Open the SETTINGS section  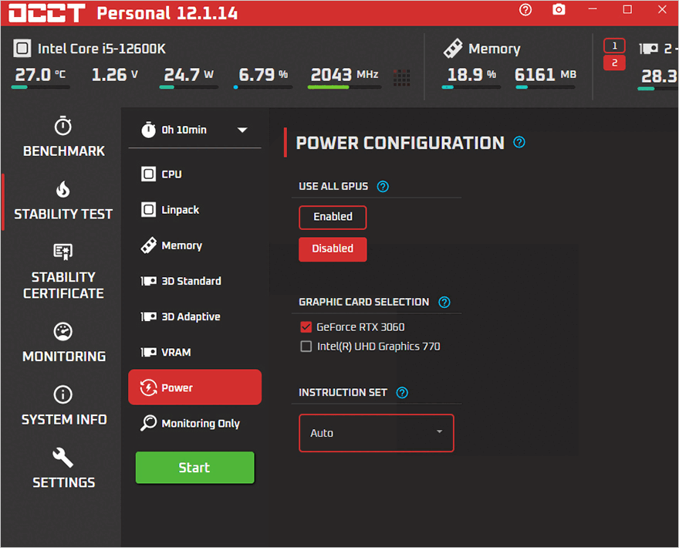63,469
